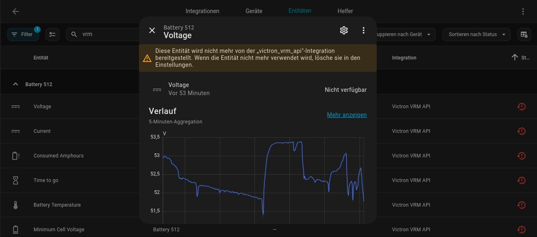
Task: Open dialog three-dot overflow menu
Action: [x=363, y=30]
